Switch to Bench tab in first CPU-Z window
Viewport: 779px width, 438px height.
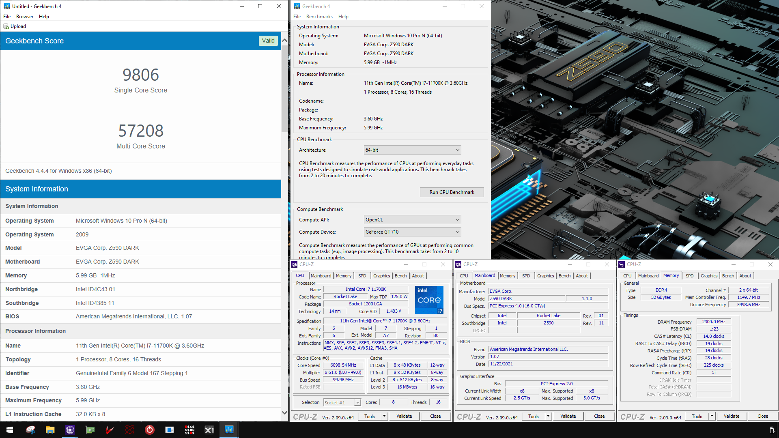click(x=400, y=276)
